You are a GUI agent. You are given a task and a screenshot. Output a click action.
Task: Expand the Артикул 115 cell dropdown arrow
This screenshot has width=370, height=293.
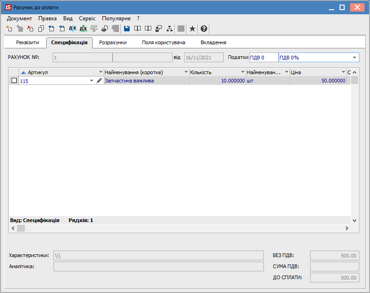(91, 81)
